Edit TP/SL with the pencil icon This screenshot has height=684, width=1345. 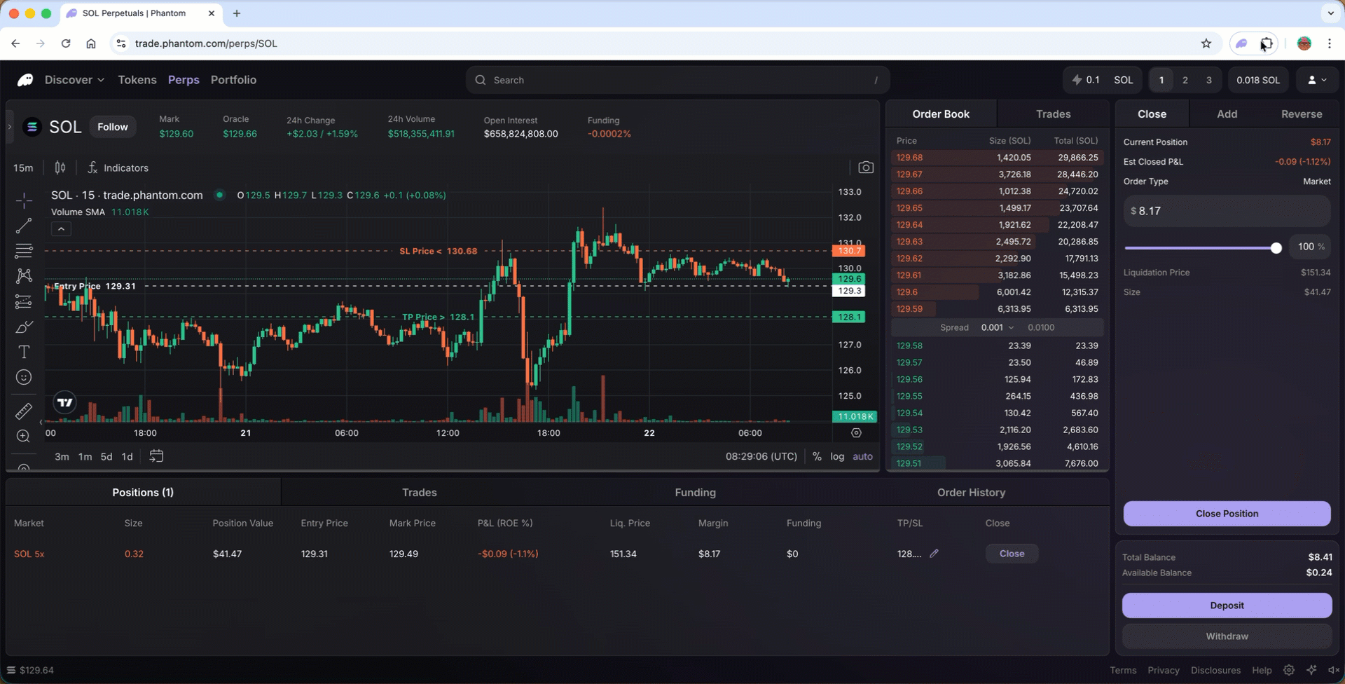click(934, 554)
